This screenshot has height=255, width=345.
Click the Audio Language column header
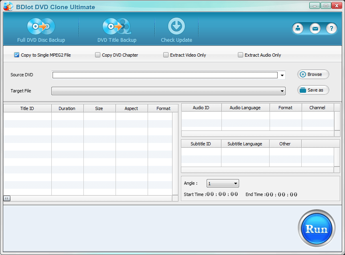pos(245,107)
